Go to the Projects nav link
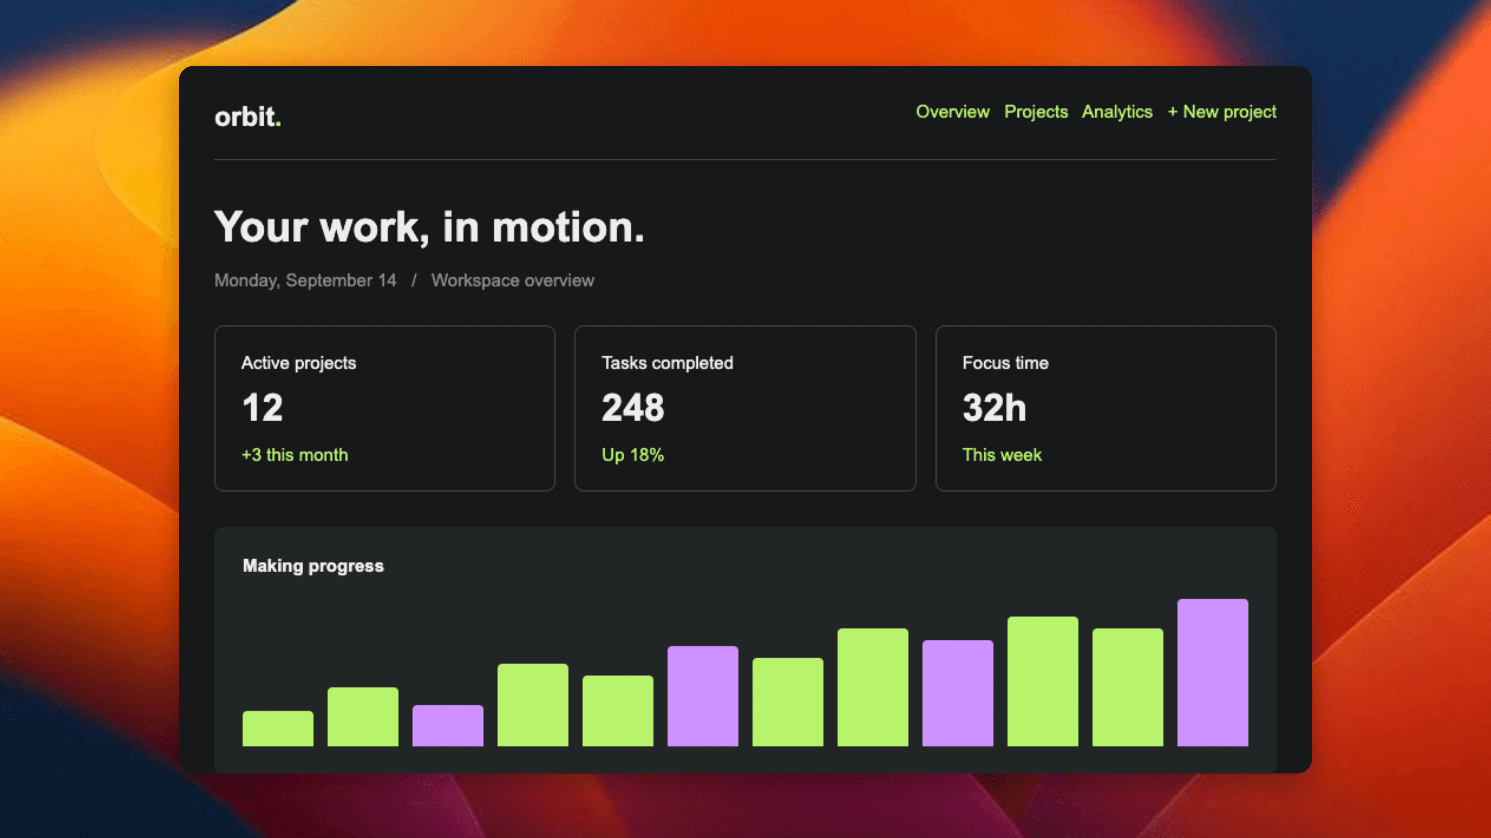Screen dimensions: 1491x838 [1036, 112]
